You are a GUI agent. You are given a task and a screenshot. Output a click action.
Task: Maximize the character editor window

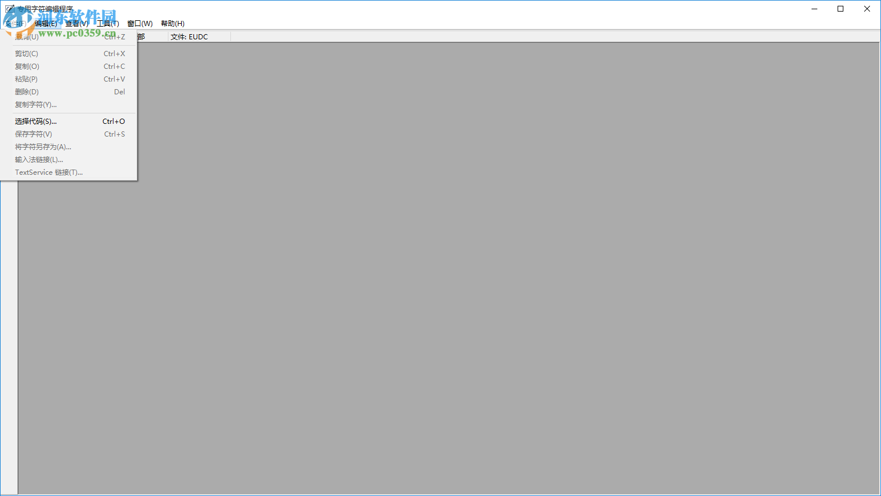(x=840, y=9)
